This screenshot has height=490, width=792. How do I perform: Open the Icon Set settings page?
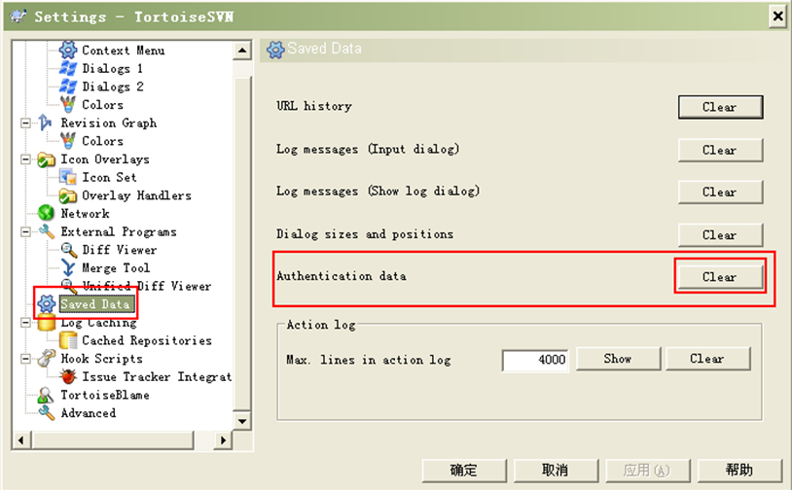coord(109,177)
